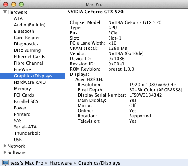Image resolution: width=188 pixels, height=166 pixels.
Task: Click the Revision ID value 0x00a1
Action: (x=116, y=64)
